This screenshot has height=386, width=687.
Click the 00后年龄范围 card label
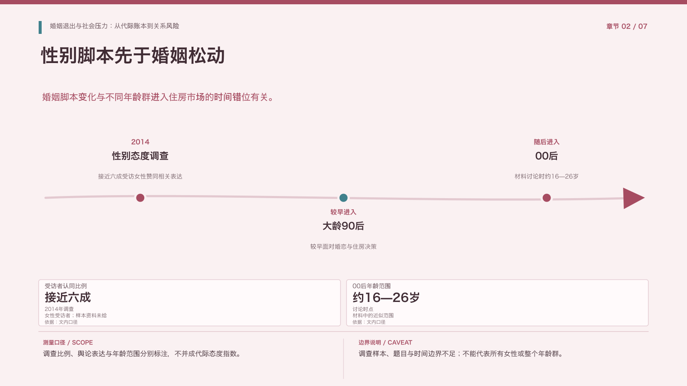(372, 286)
